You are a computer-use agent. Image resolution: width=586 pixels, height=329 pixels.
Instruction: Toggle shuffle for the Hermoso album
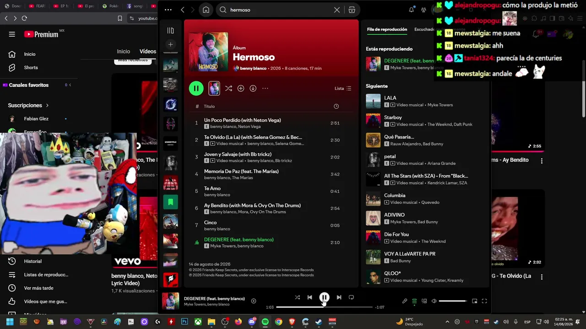pos(228,88)
